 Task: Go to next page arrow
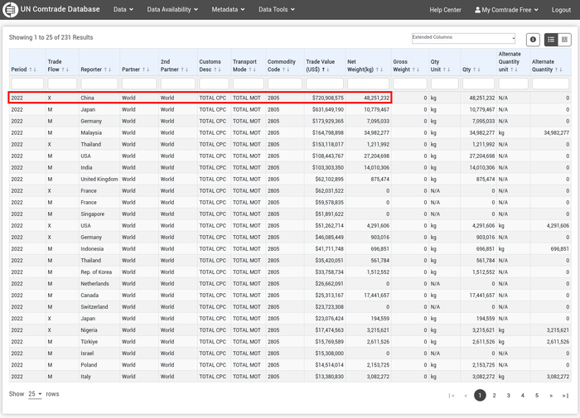pyautogui.click(x=551, y=396)
